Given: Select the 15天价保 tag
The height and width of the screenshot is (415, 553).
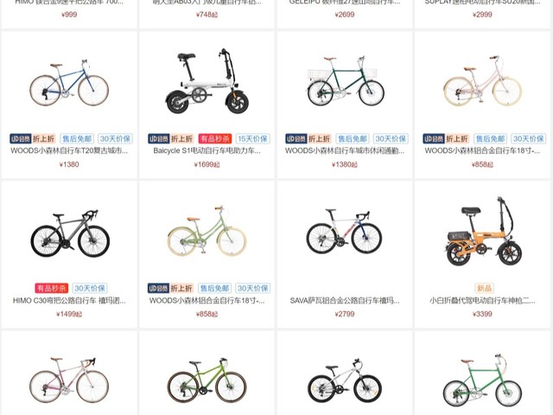Looking at the screenshot, I should 252,138.
